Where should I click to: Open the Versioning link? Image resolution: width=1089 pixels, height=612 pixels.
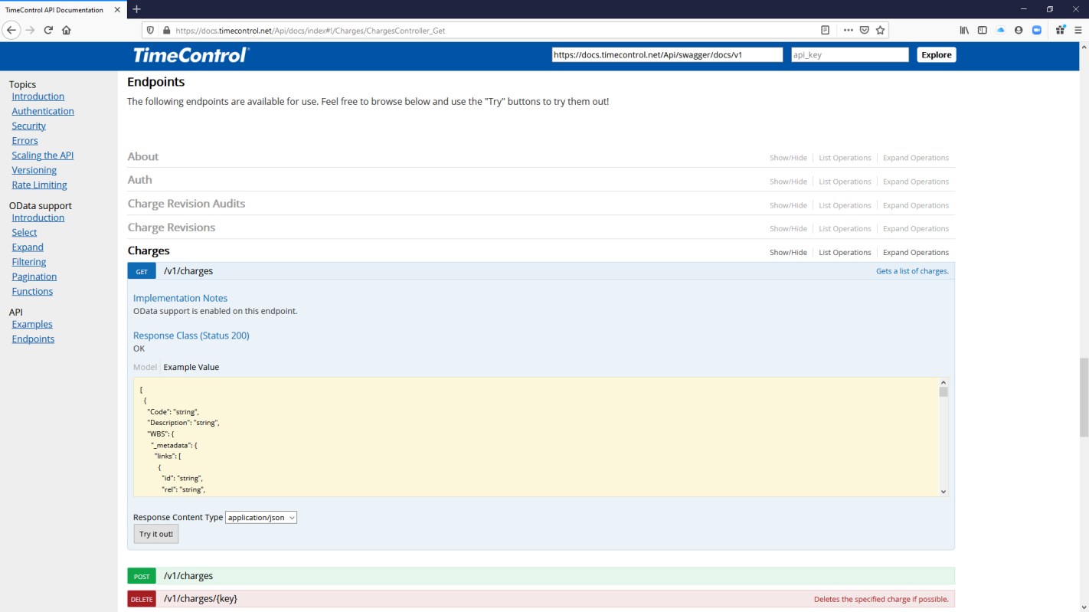(x=34, y=170)
